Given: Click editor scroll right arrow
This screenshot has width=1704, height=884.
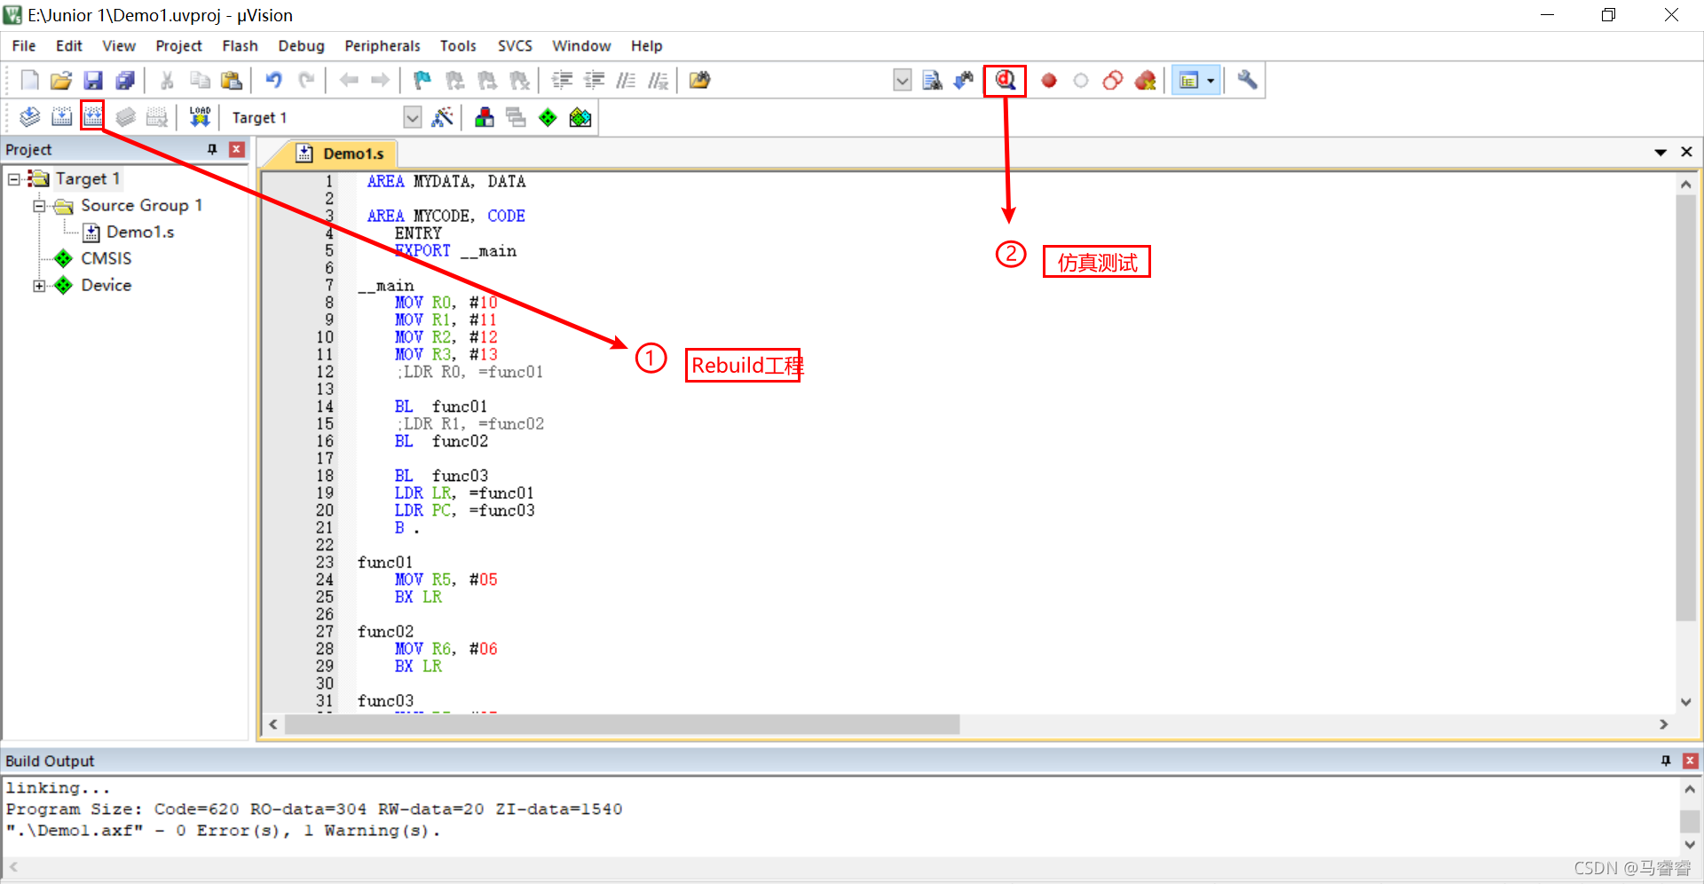Looking at the screenshot, I should 1663,724.
